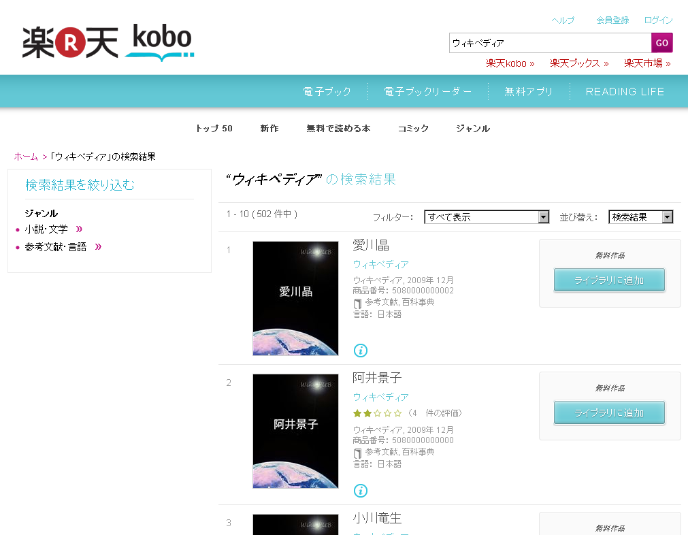Click the 検索結果を絞り込む heading
The height and width of the screenshot is (535, 688).
click(x=80, y=184)
